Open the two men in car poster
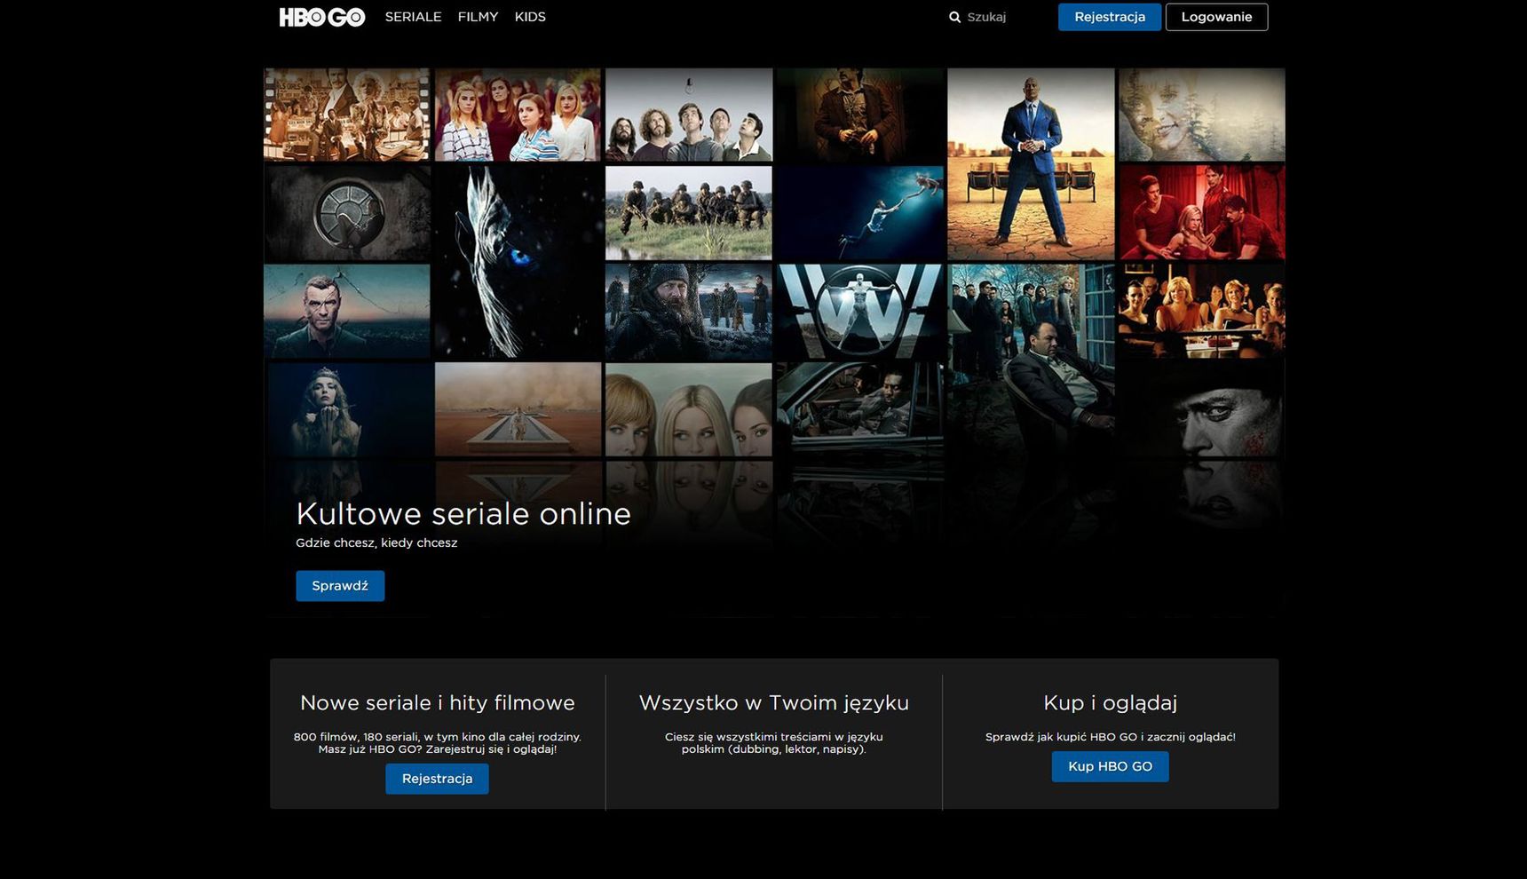Image resolution: width=1527 pixels, height=879 pixels. pyautogui.click(x=859, y=409)
